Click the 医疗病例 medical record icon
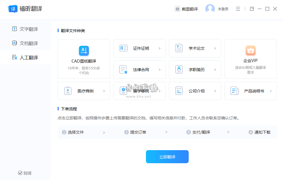 point(68,91)
